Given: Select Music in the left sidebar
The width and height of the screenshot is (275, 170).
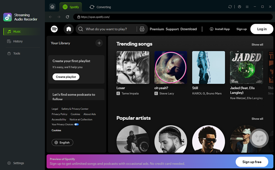Looking at the screenshot, I should (22, 31).
